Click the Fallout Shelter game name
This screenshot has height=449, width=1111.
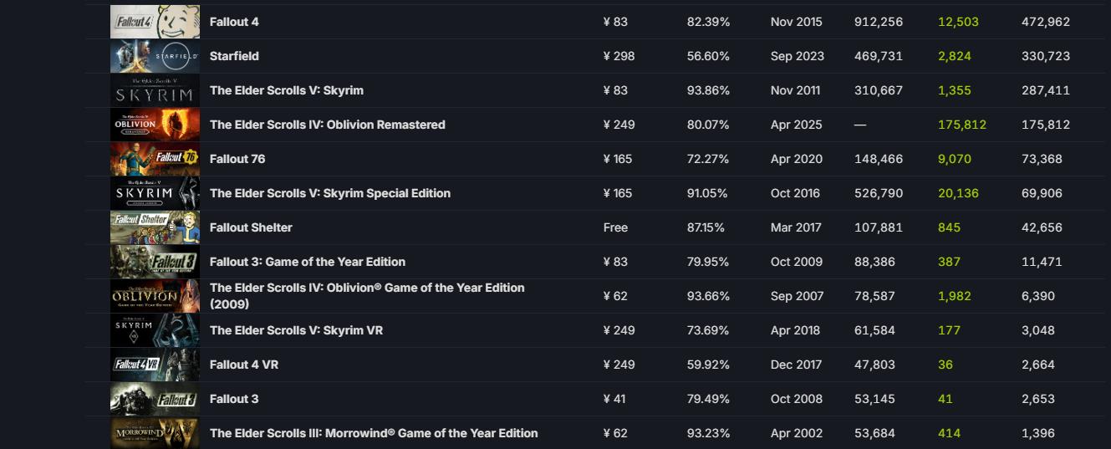251,227
